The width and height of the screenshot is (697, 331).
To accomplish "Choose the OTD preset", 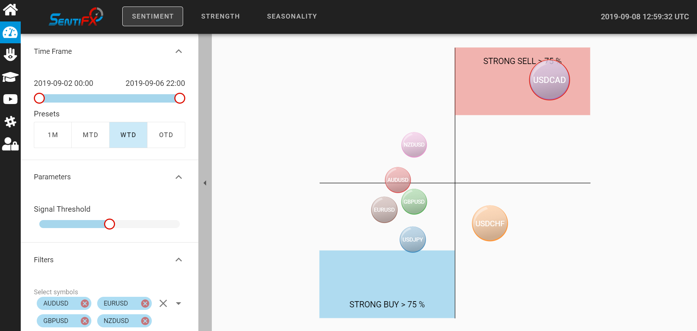I will pyautogui.click(x=166, y=135).
